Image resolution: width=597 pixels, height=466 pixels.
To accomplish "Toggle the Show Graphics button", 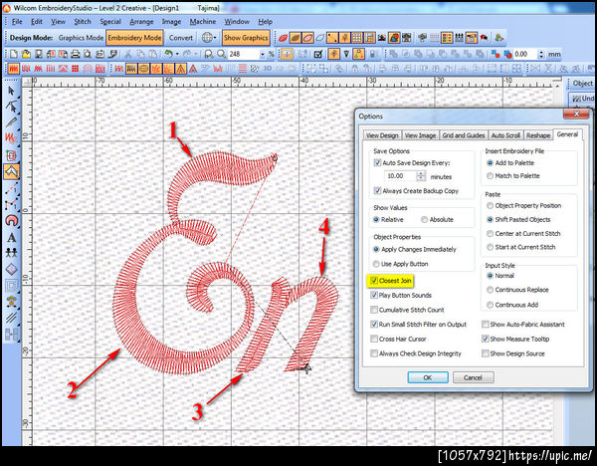I will coord(246,38).
